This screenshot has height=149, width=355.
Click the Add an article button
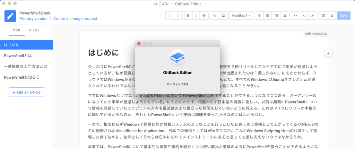pyautogui.click(x=26, y=92)
